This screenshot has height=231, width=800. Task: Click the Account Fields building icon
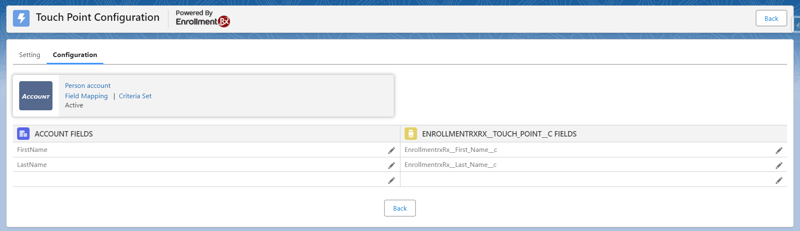click(23, 134)
